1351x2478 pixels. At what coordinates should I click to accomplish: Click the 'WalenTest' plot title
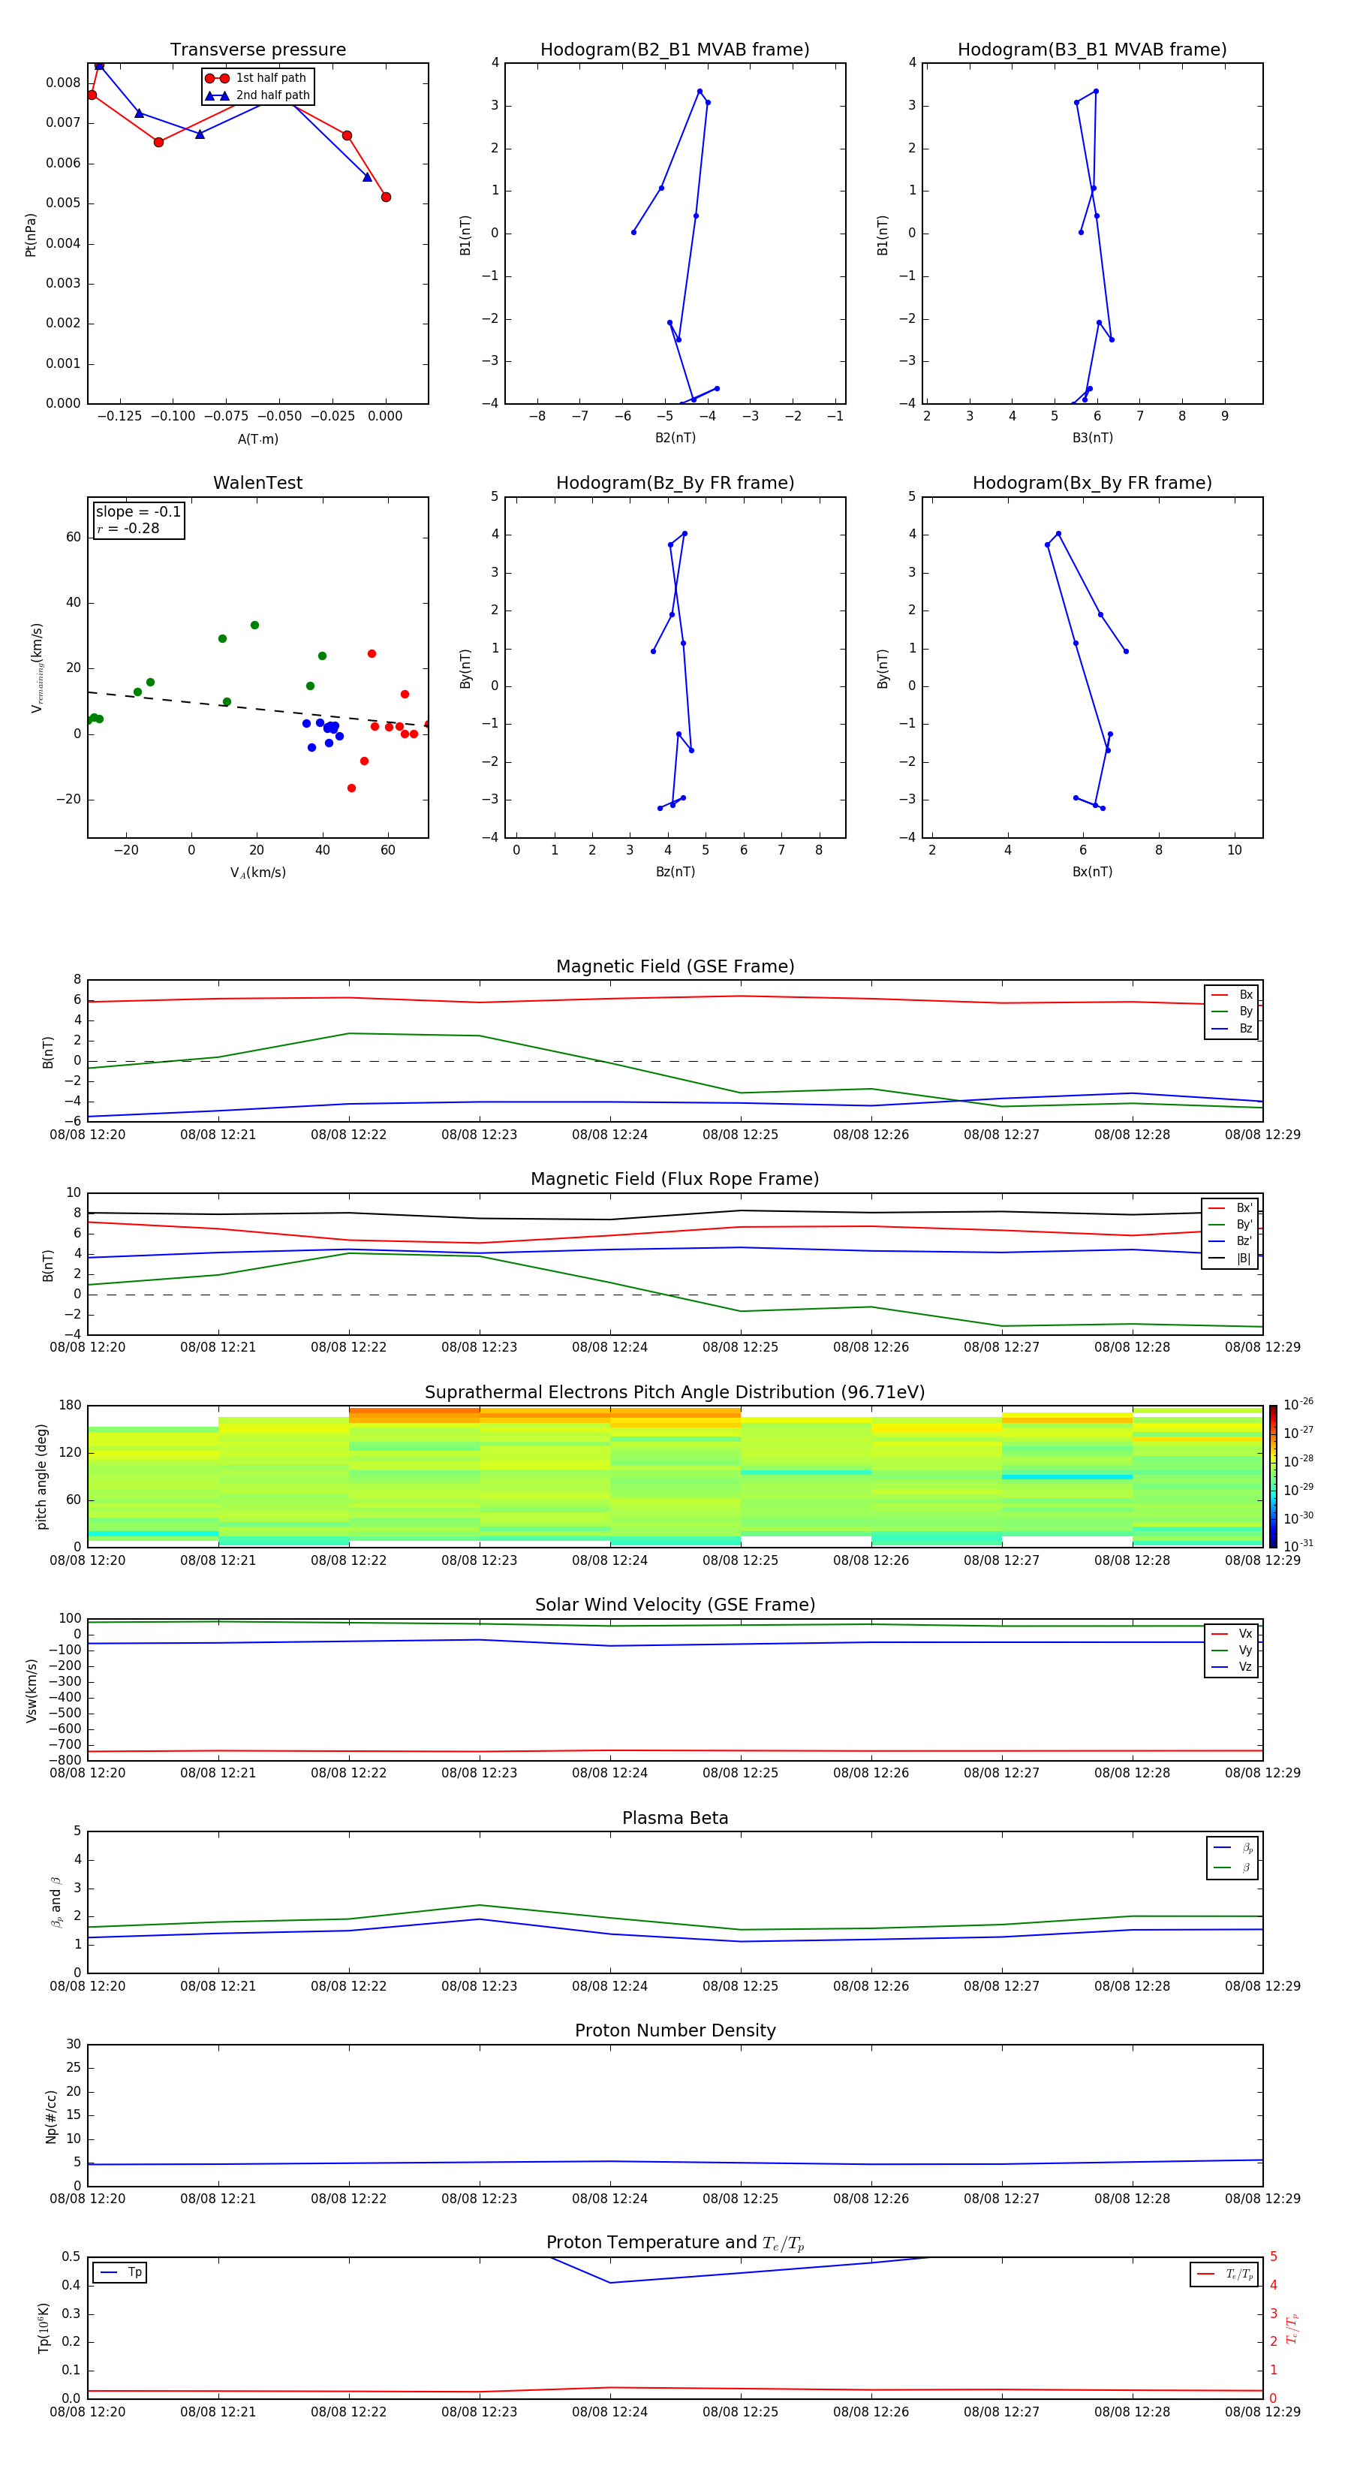click(257, 483)
